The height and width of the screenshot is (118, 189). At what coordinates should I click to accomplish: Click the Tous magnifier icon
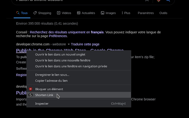(x=18, y=13)
